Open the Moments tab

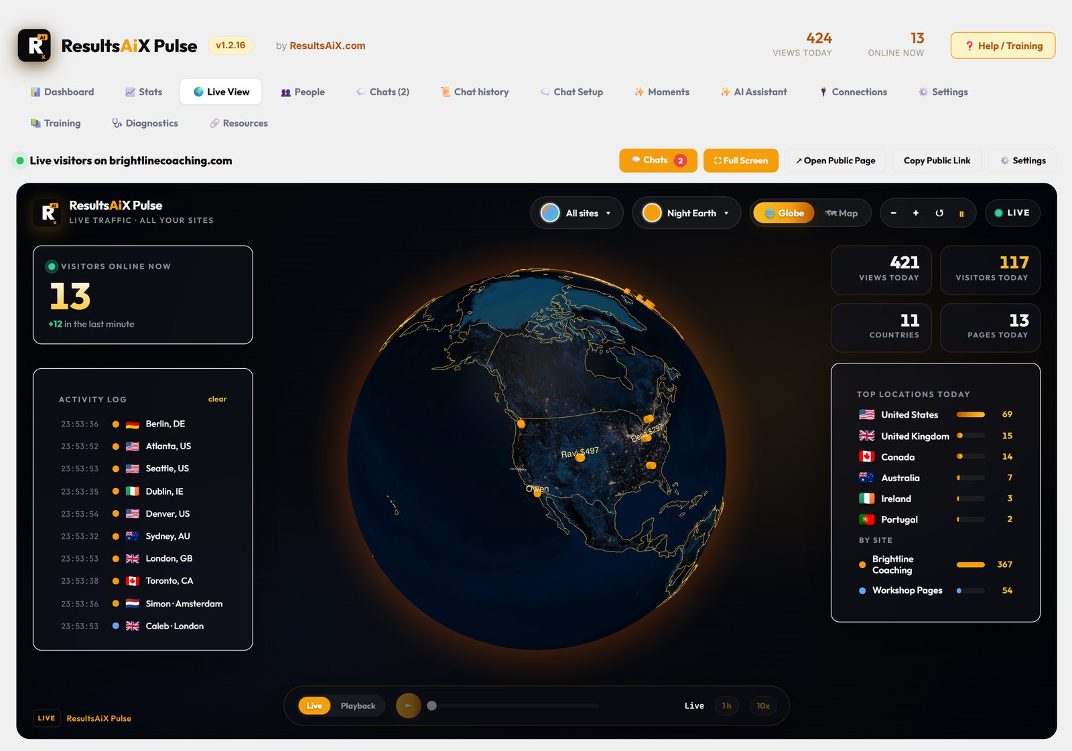[x=662, y=92]
